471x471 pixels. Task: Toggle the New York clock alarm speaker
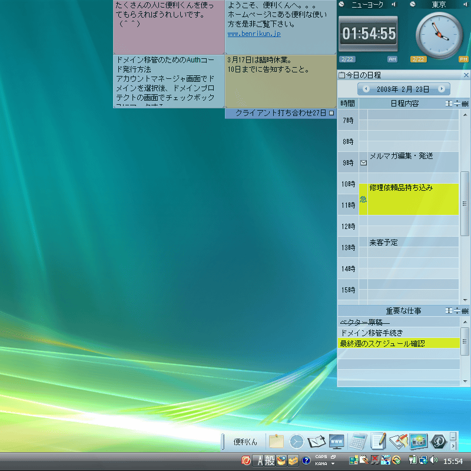click(x=394, y=4)
